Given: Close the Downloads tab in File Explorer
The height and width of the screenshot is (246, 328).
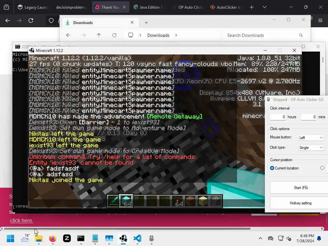Looking at the screenshot, I should [x=132, y=22].
